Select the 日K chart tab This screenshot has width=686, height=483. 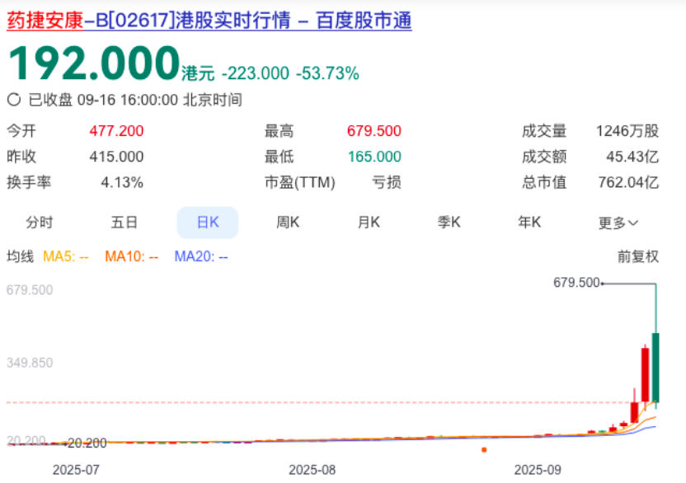(x=208, y=223)
